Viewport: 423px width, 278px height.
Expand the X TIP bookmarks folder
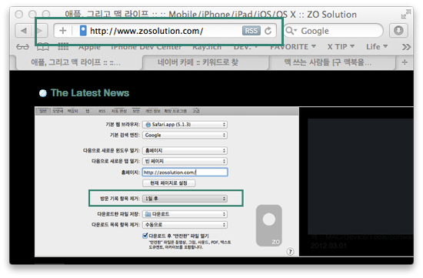click(x=341, y=47)
